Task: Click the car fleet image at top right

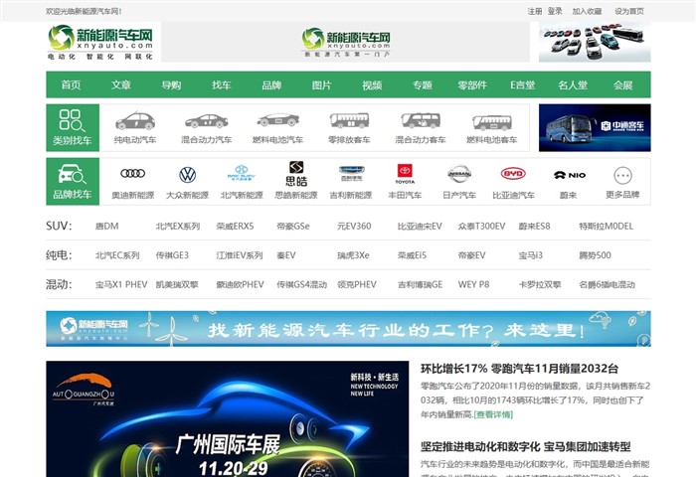Action: coord(595,42)
